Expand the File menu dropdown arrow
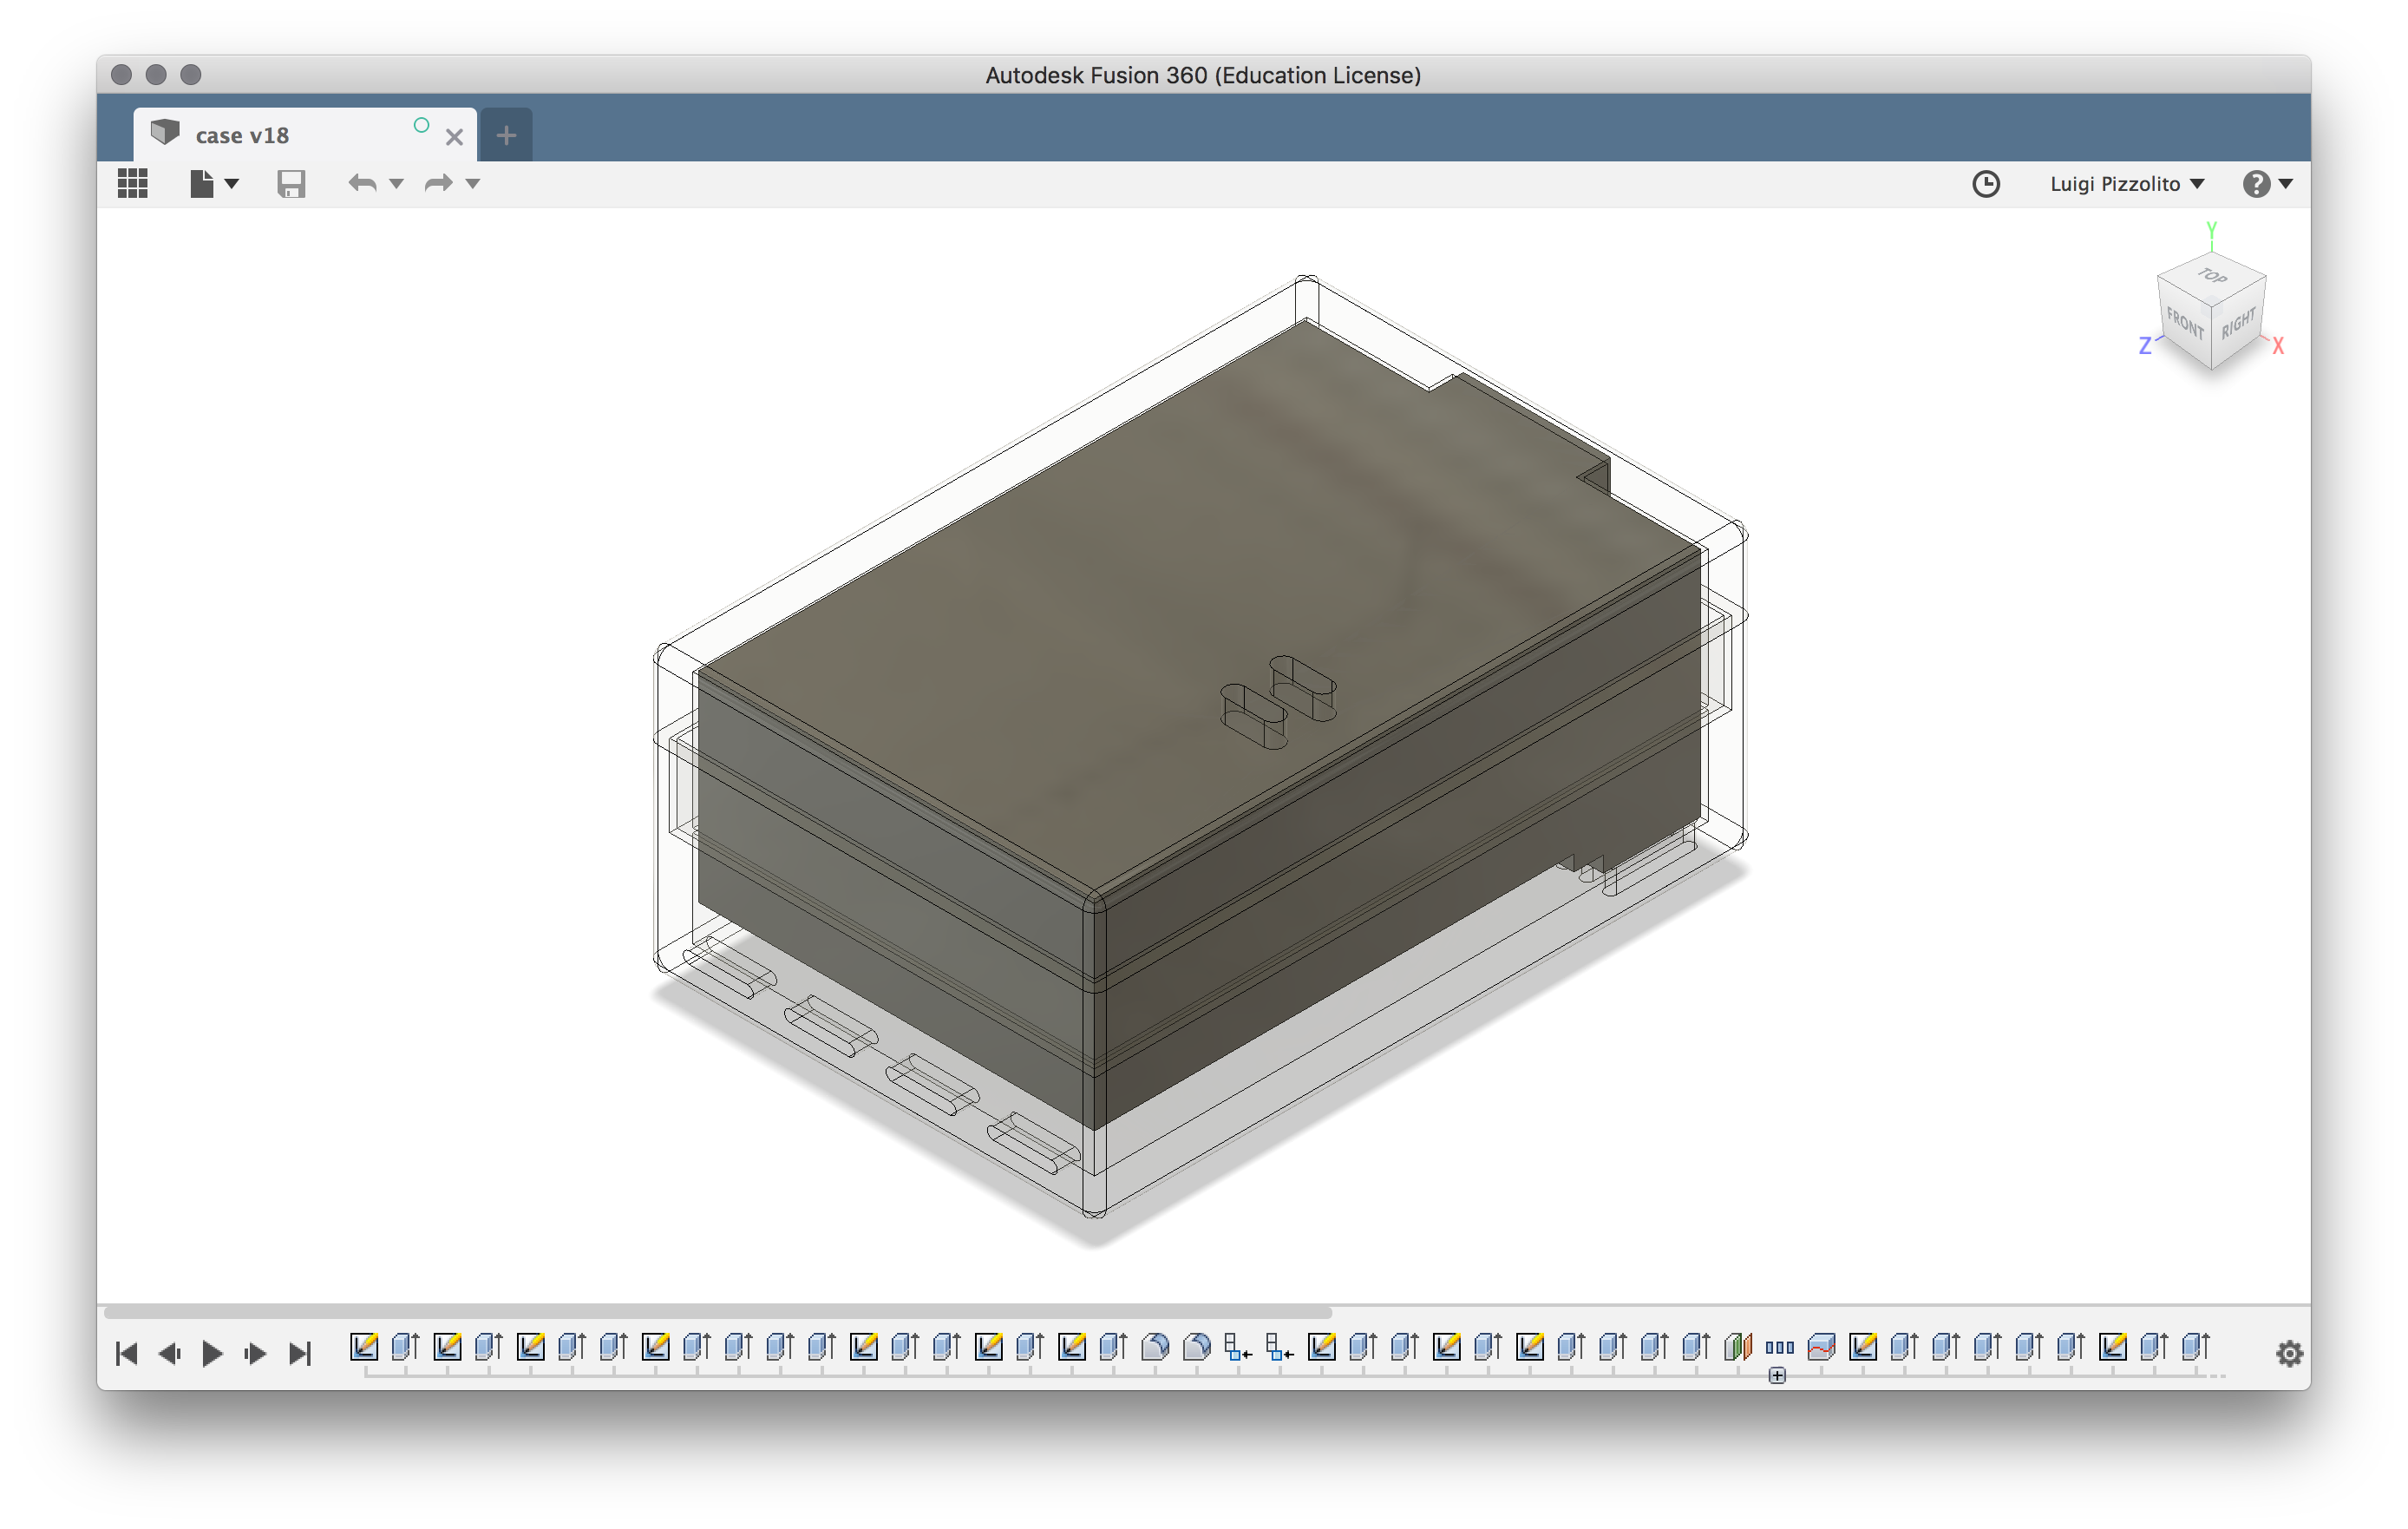Image resolution: width=2408 pixels, height=1529 pixels. (233, 185)
